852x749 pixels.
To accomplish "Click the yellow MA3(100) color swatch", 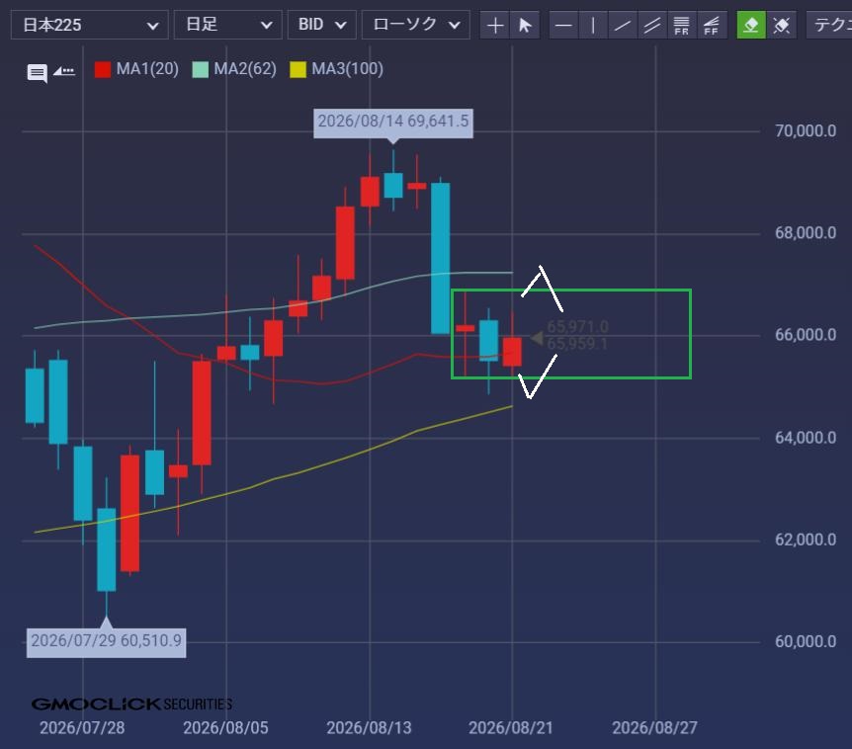I will pyautogui.click(x=298, y=69).
